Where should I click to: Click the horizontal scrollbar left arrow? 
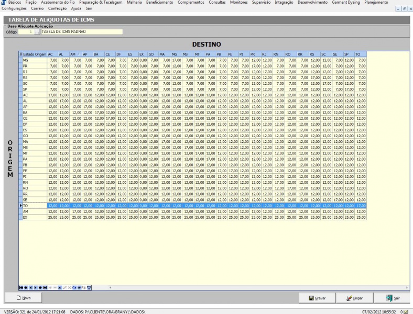(110, 287)
